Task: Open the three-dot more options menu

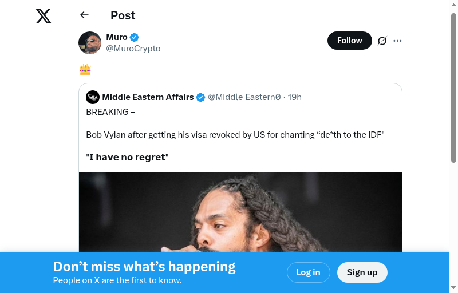Action: click(398, 41)
